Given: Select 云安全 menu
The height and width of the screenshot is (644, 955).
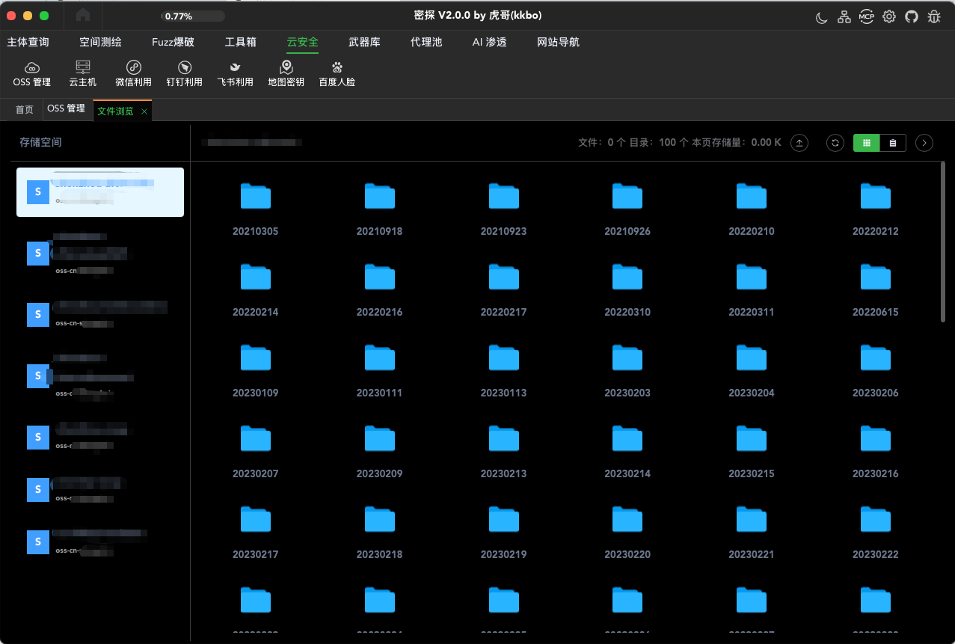Looking at the screenshot, I should (x=303, y=43).
